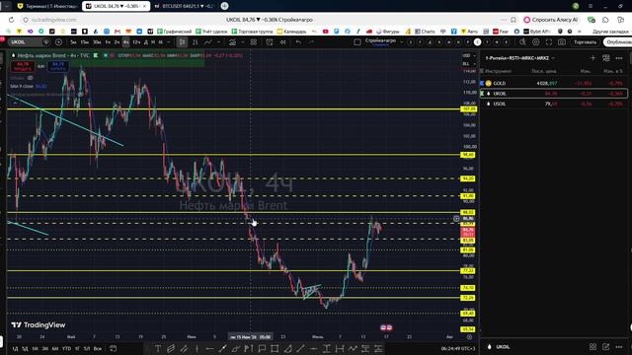The image size is (632, 355).
Task: Select the 2-hour timeframe
Action: click(x=117, y=42)
